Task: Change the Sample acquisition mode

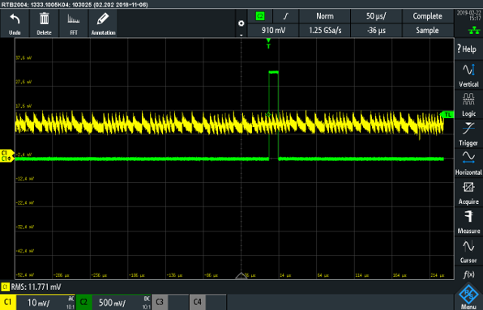Action: pos(428,30)
